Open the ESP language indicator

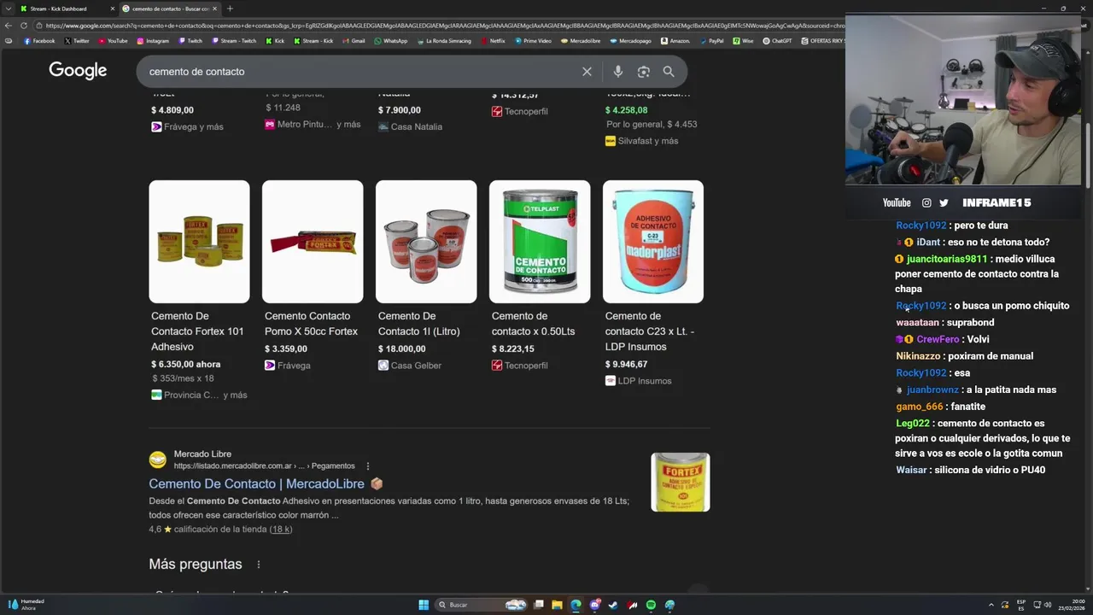[x=1021, y=605]
